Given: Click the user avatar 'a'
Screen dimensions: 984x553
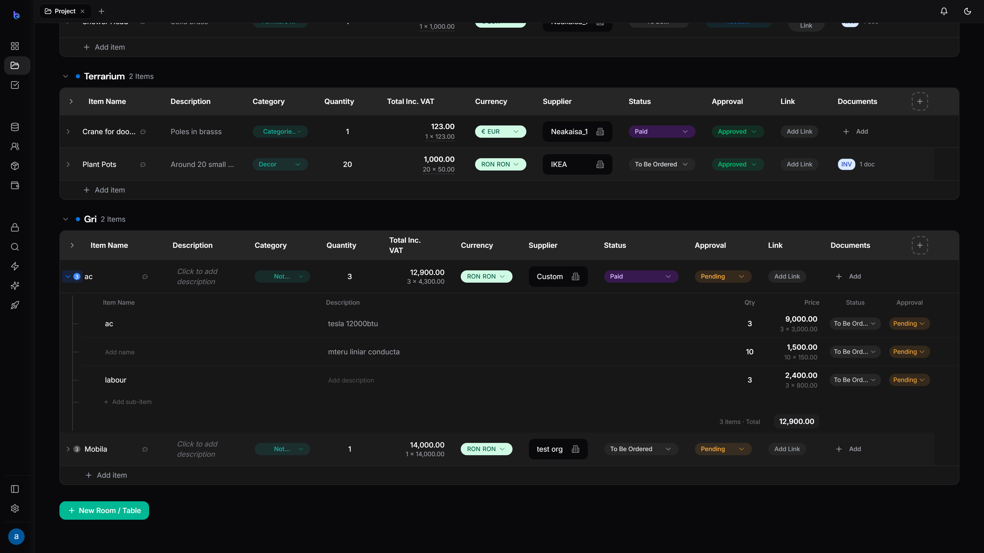Looking at the screenshot, I should tap(16, 537).
